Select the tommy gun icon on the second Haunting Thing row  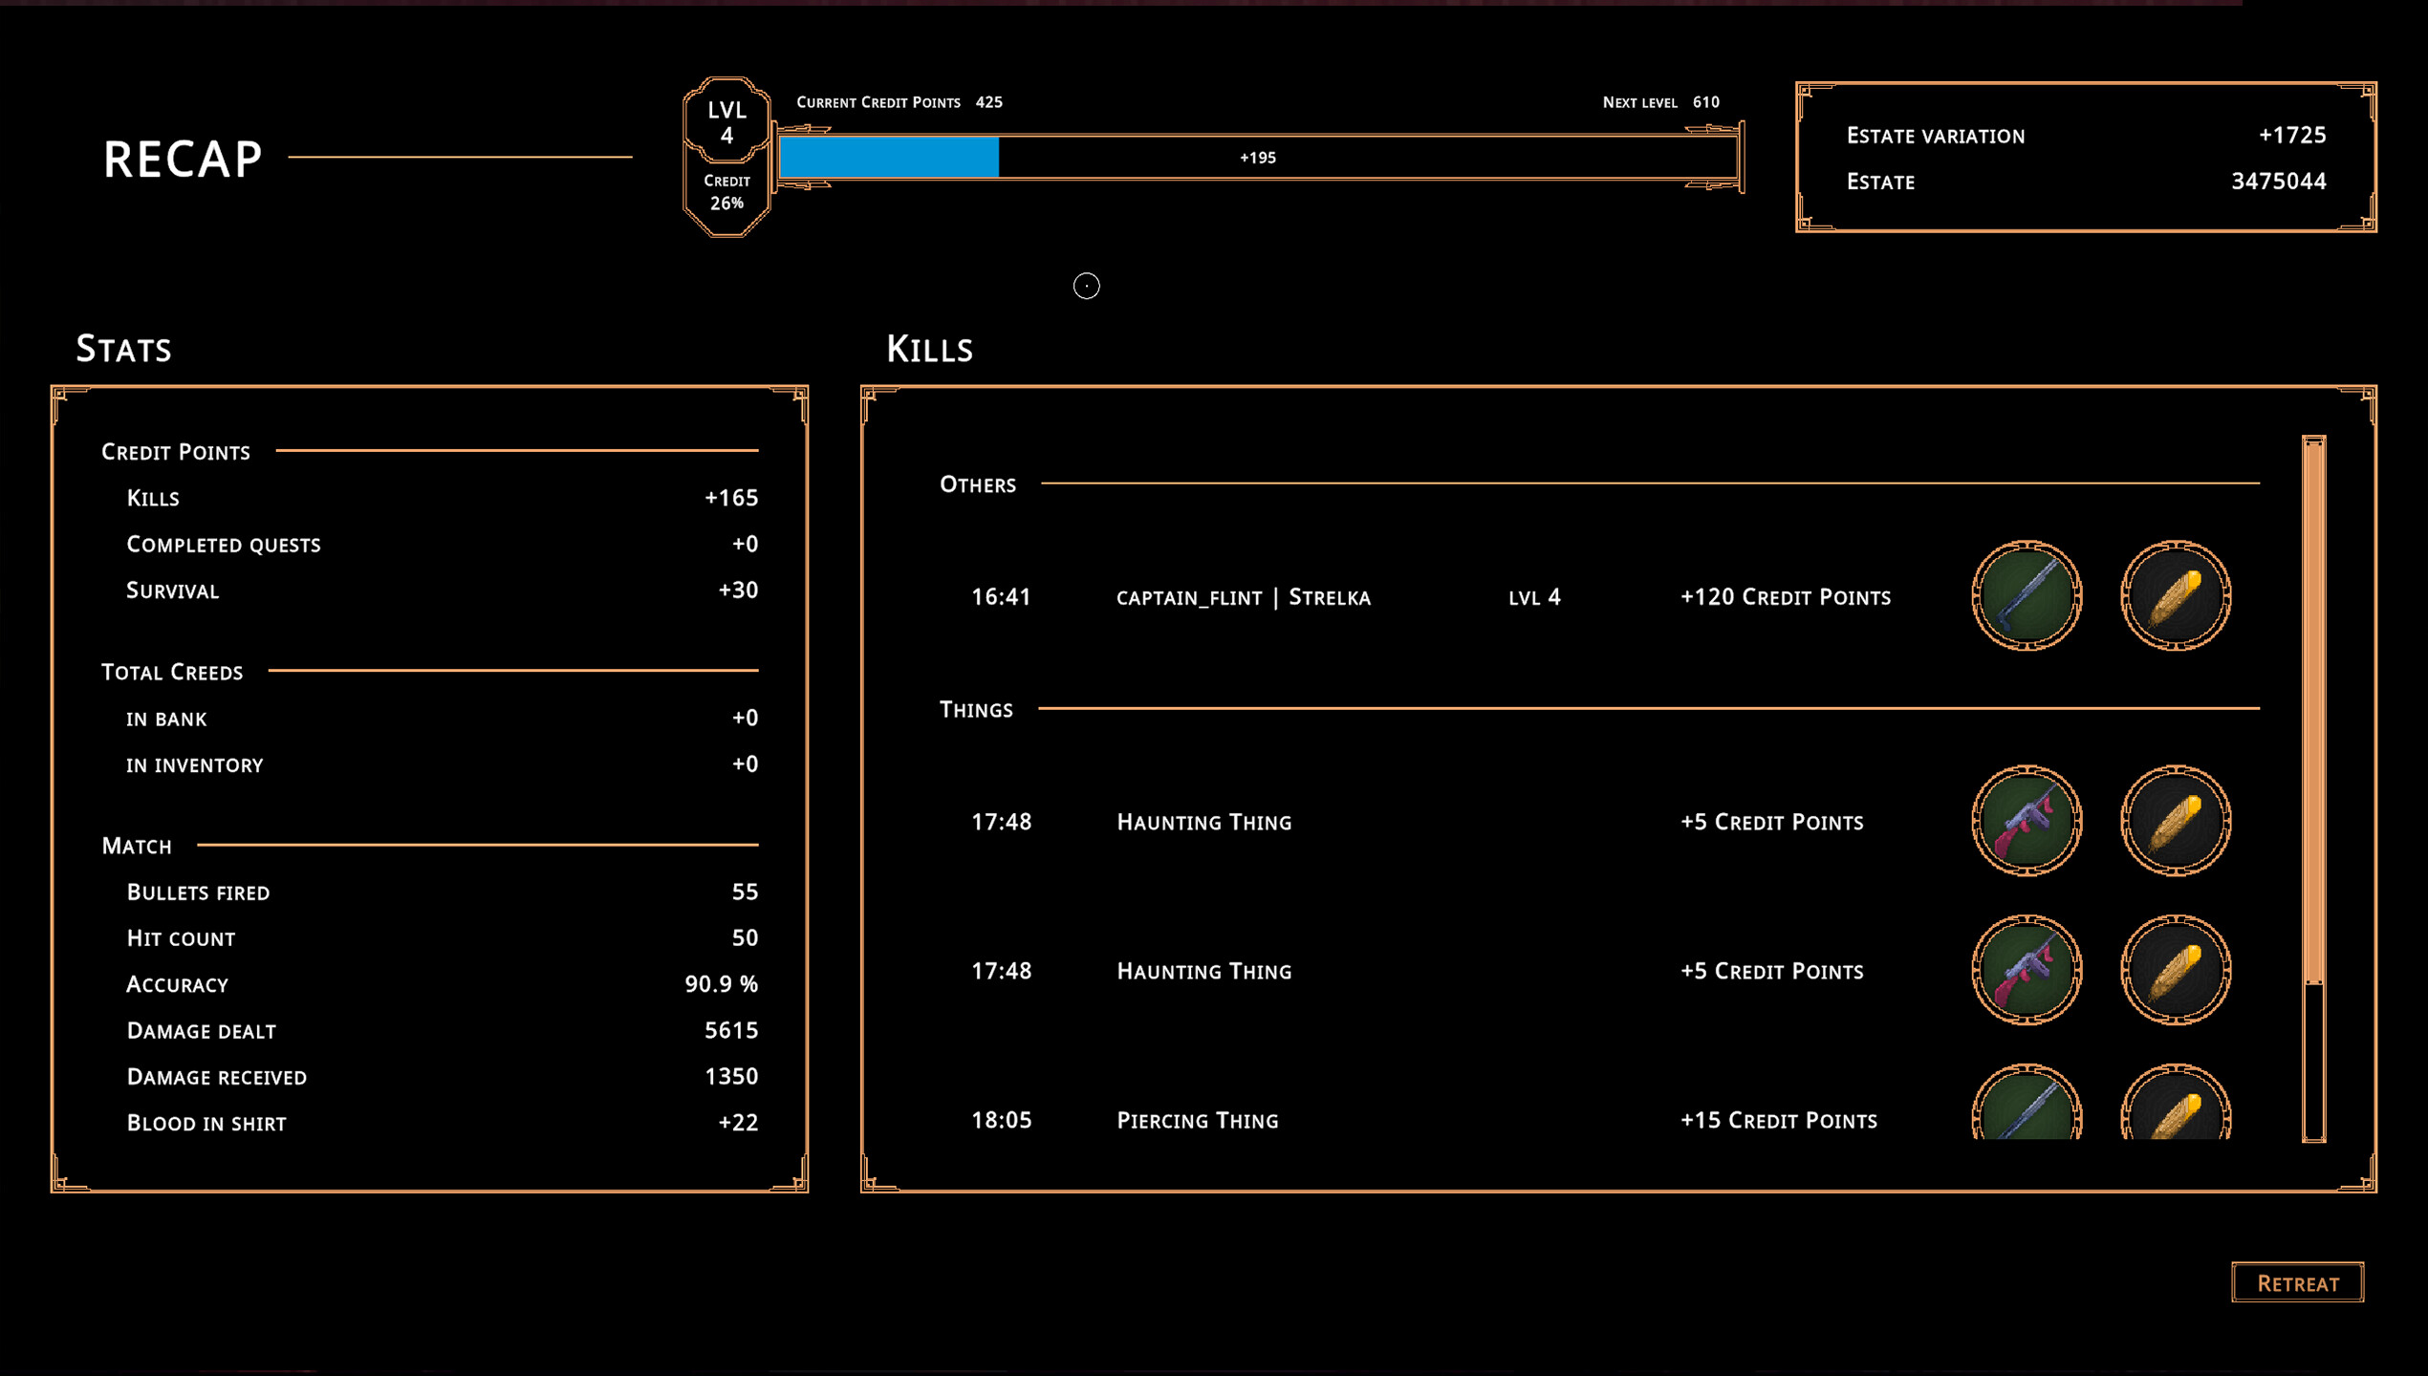[x=2027, y=970]
